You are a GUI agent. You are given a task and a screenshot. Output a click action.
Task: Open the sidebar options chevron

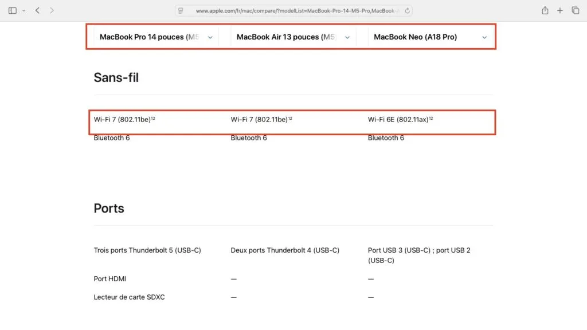(24, 11)
